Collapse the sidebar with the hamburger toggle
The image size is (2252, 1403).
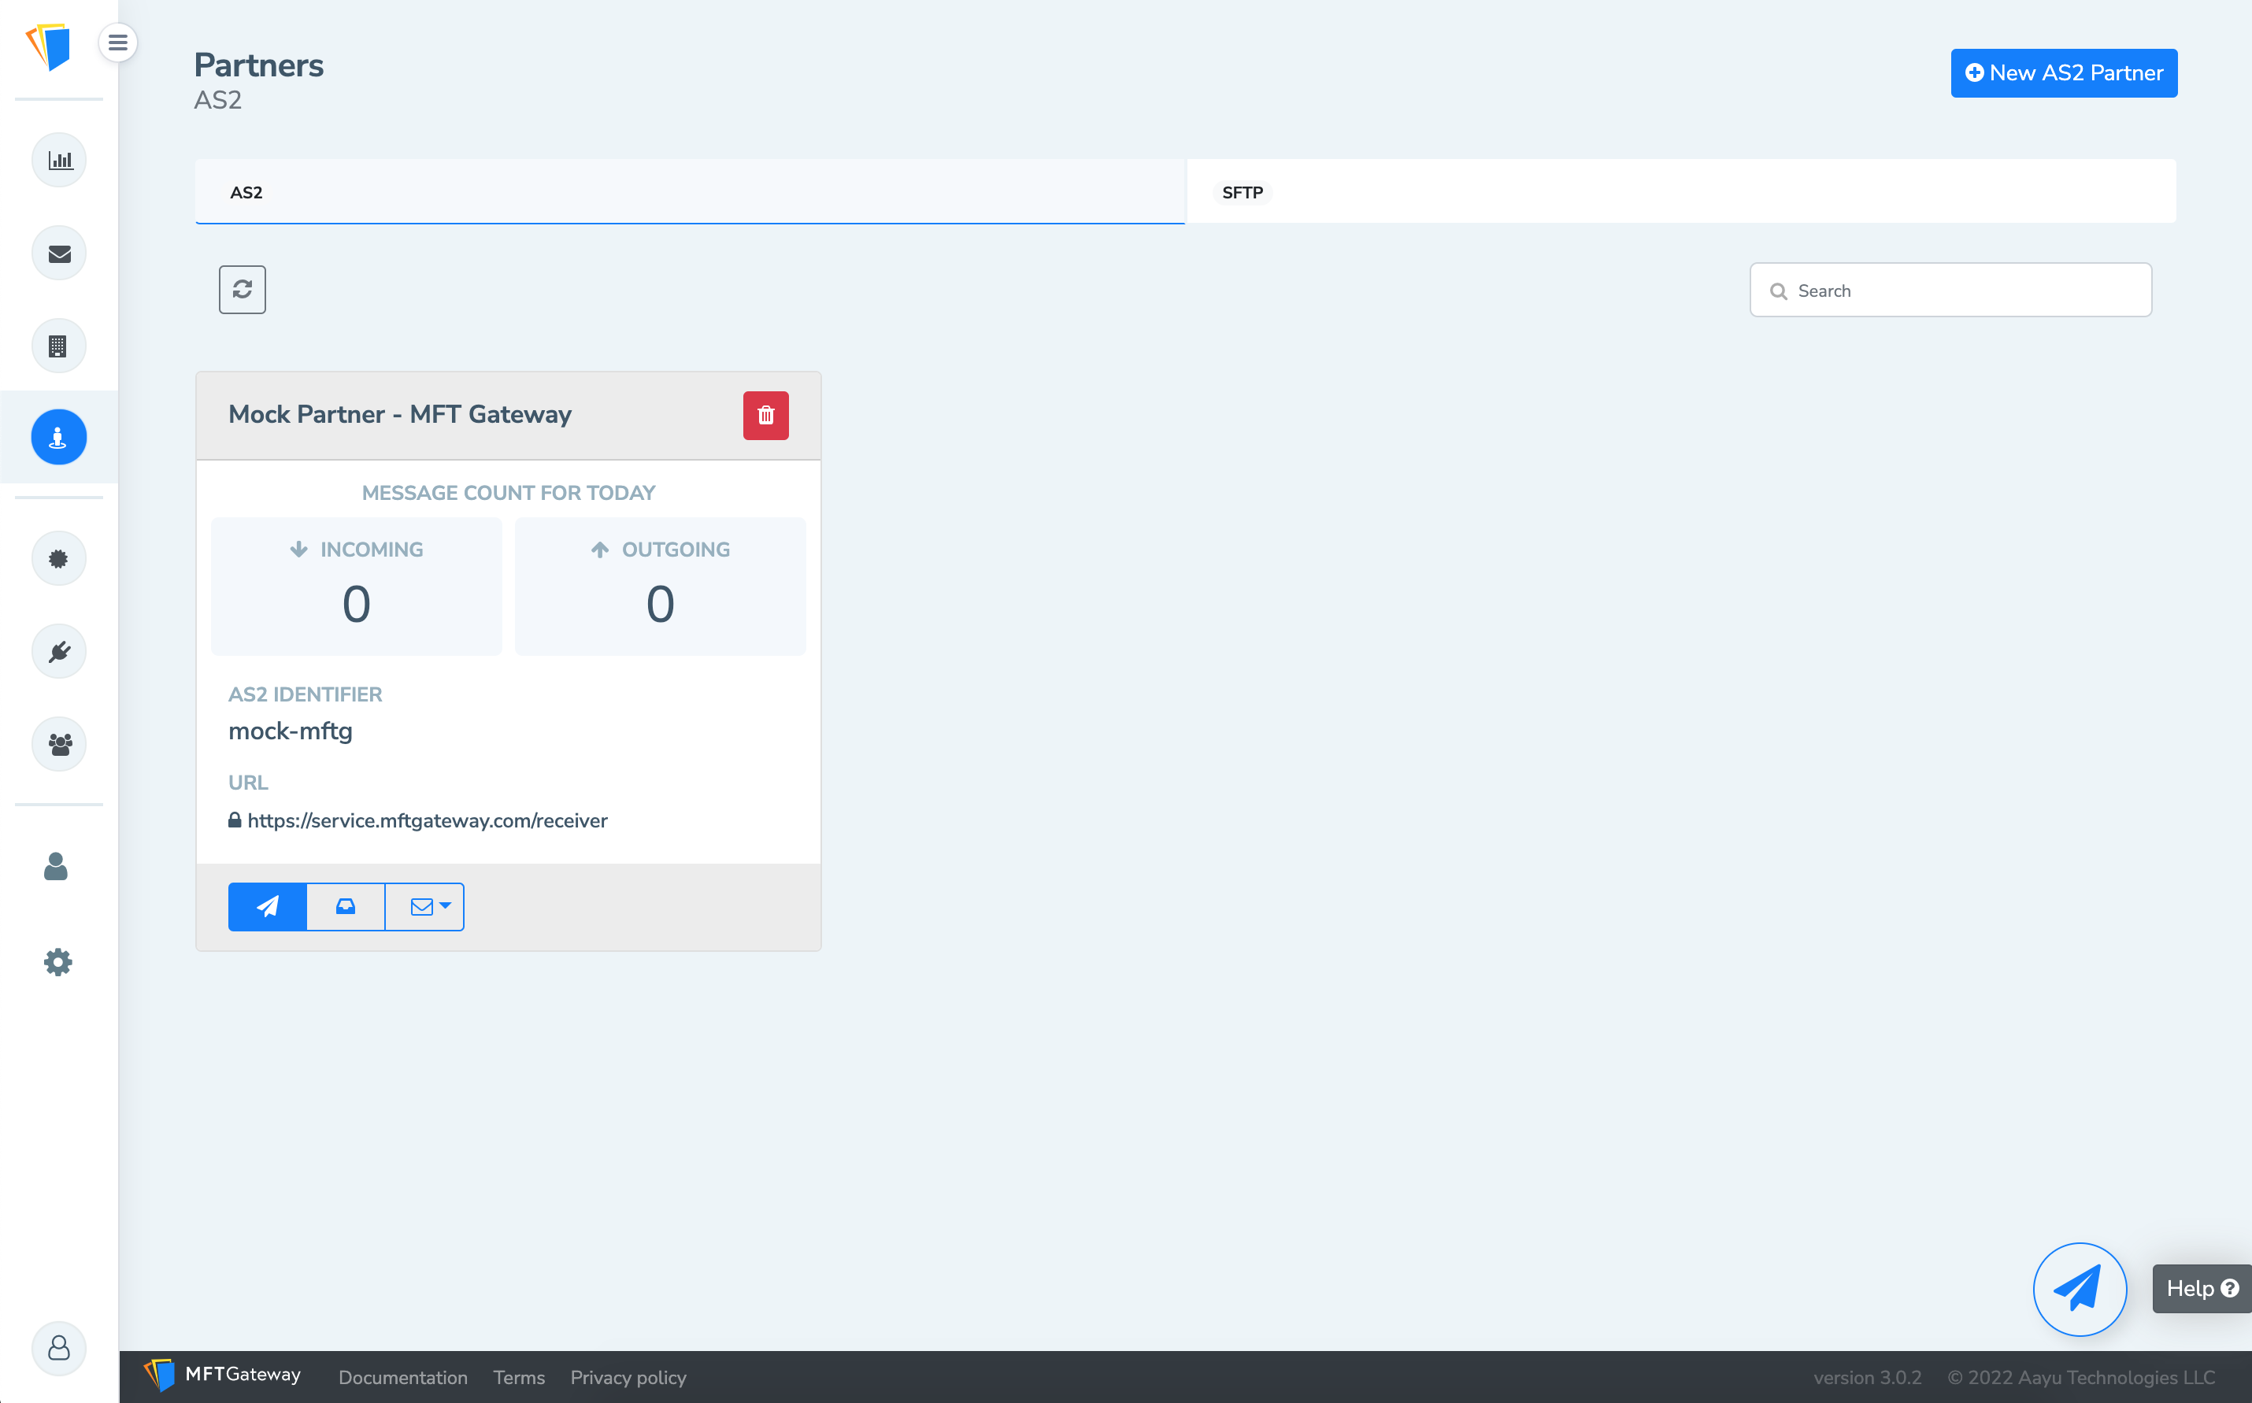(118, 43)
